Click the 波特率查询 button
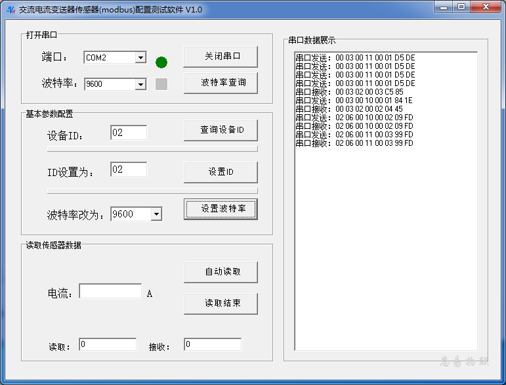 click(x=220, y=83)
